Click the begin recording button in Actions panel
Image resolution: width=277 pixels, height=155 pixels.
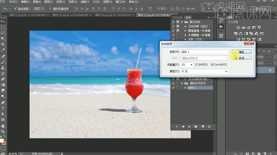183,127
